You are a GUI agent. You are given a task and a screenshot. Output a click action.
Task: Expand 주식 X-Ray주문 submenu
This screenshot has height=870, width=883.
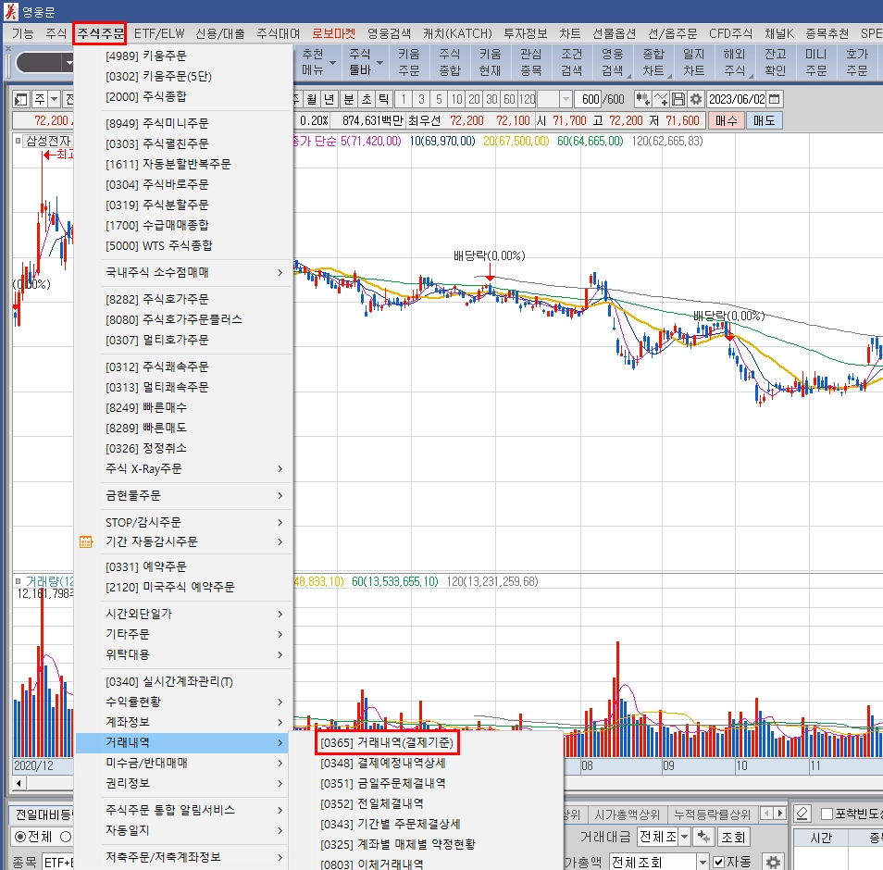pos(183,468)
